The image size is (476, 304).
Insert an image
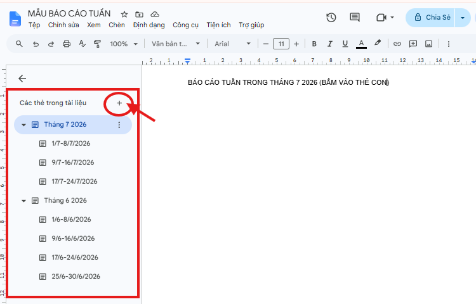(x=428, y=44)
